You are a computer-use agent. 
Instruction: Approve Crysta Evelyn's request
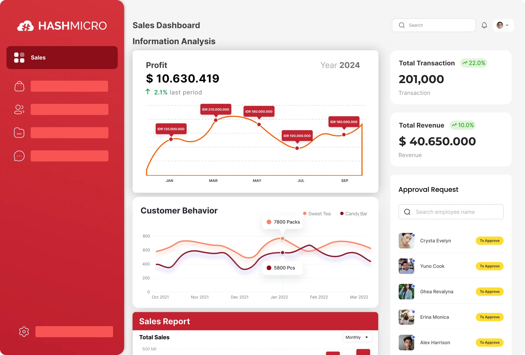click(x=489, y=241)
